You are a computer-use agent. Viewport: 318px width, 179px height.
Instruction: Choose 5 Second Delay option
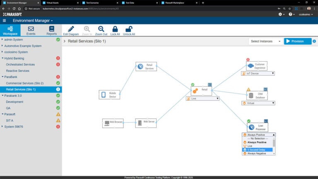[x=258, y=150]
